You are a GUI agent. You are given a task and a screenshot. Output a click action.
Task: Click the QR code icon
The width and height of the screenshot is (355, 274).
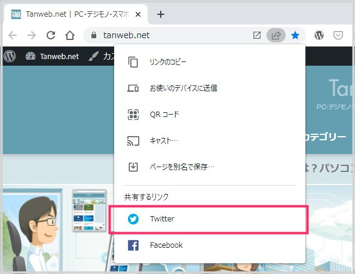click(133, 115)
